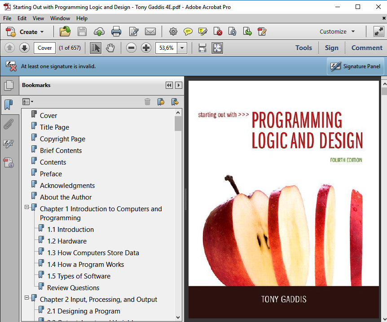Send file via email envelope icon
Screen dimensions: 387x322
[150, 31]
